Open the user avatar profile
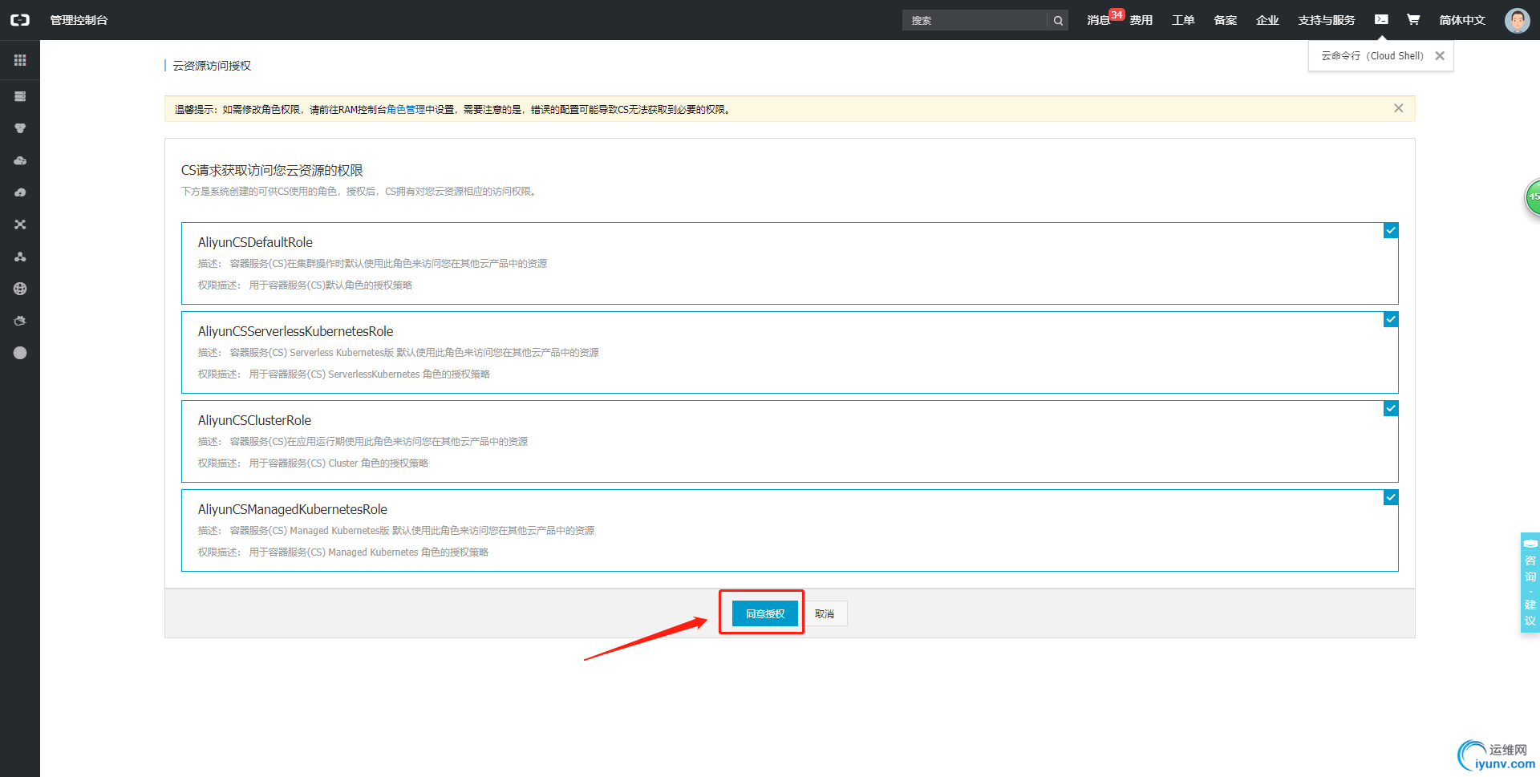This screenshot has width=1540, height=777. click(x=1517, y=20)
